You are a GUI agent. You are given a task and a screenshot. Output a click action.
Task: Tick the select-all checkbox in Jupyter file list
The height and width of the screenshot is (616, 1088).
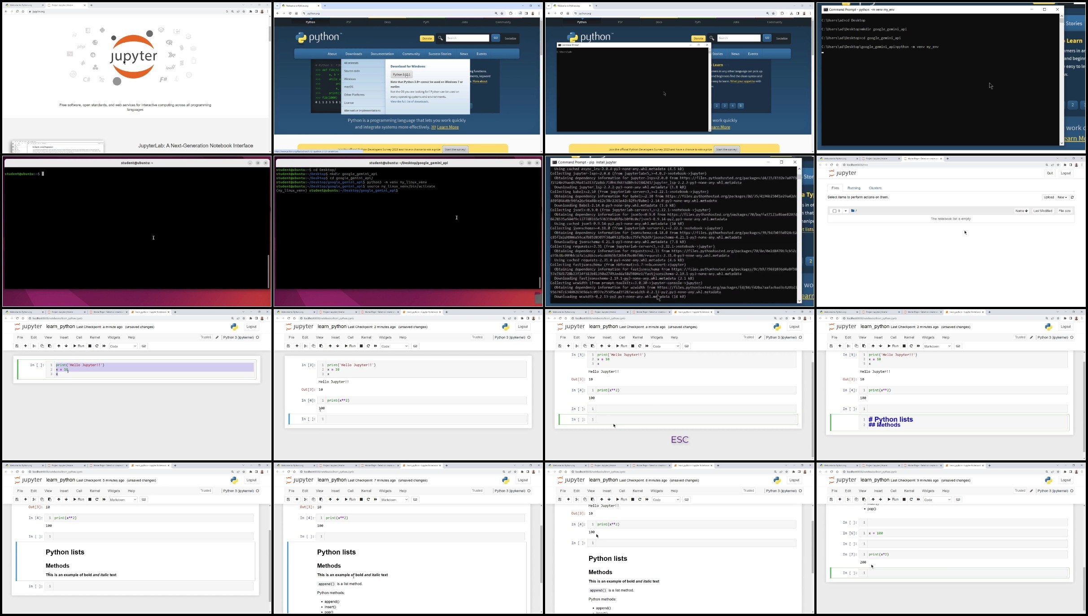835,211
